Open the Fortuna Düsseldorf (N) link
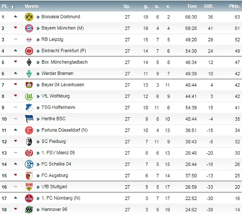 [64, 130]
